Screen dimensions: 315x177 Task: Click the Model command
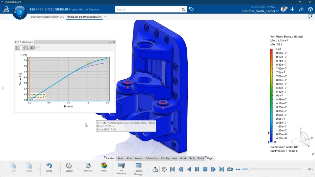click(69, 167)
